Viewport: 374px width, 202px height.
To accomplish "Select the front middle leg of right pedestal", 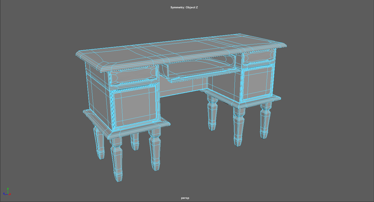I will tap(239, 126).
